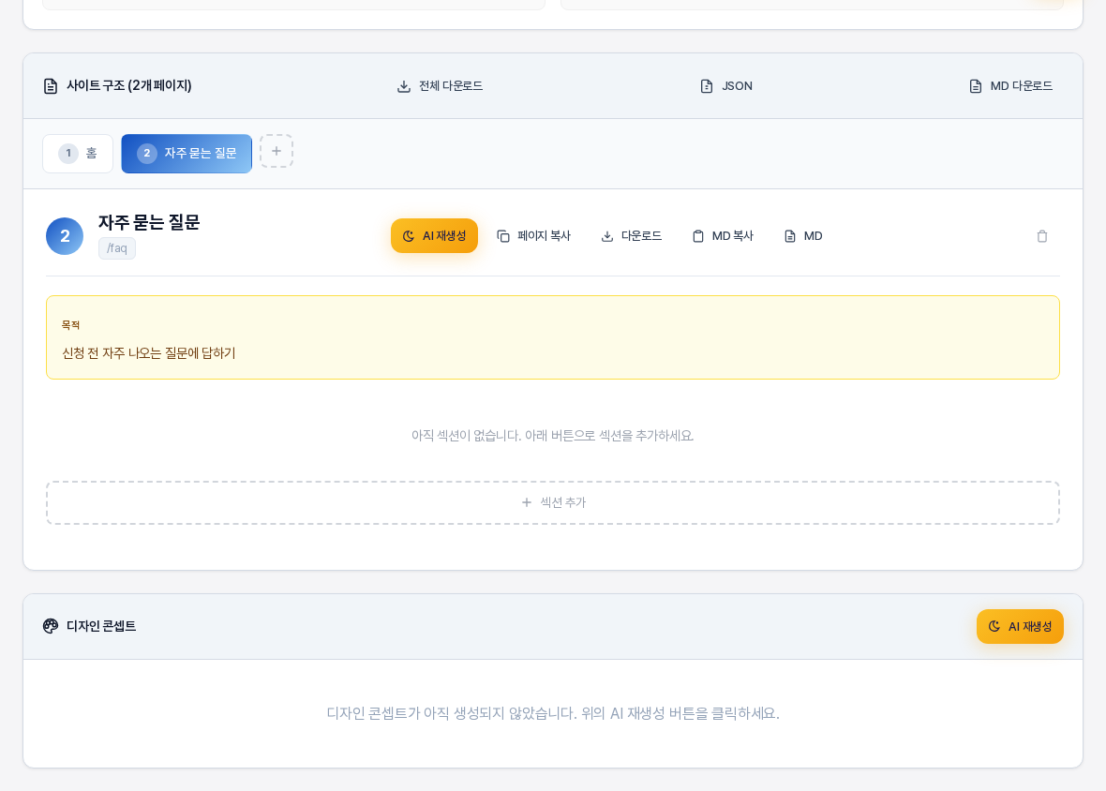Click the trash icon to delete the page
1106x791 pixels.
click(1042, 236)
